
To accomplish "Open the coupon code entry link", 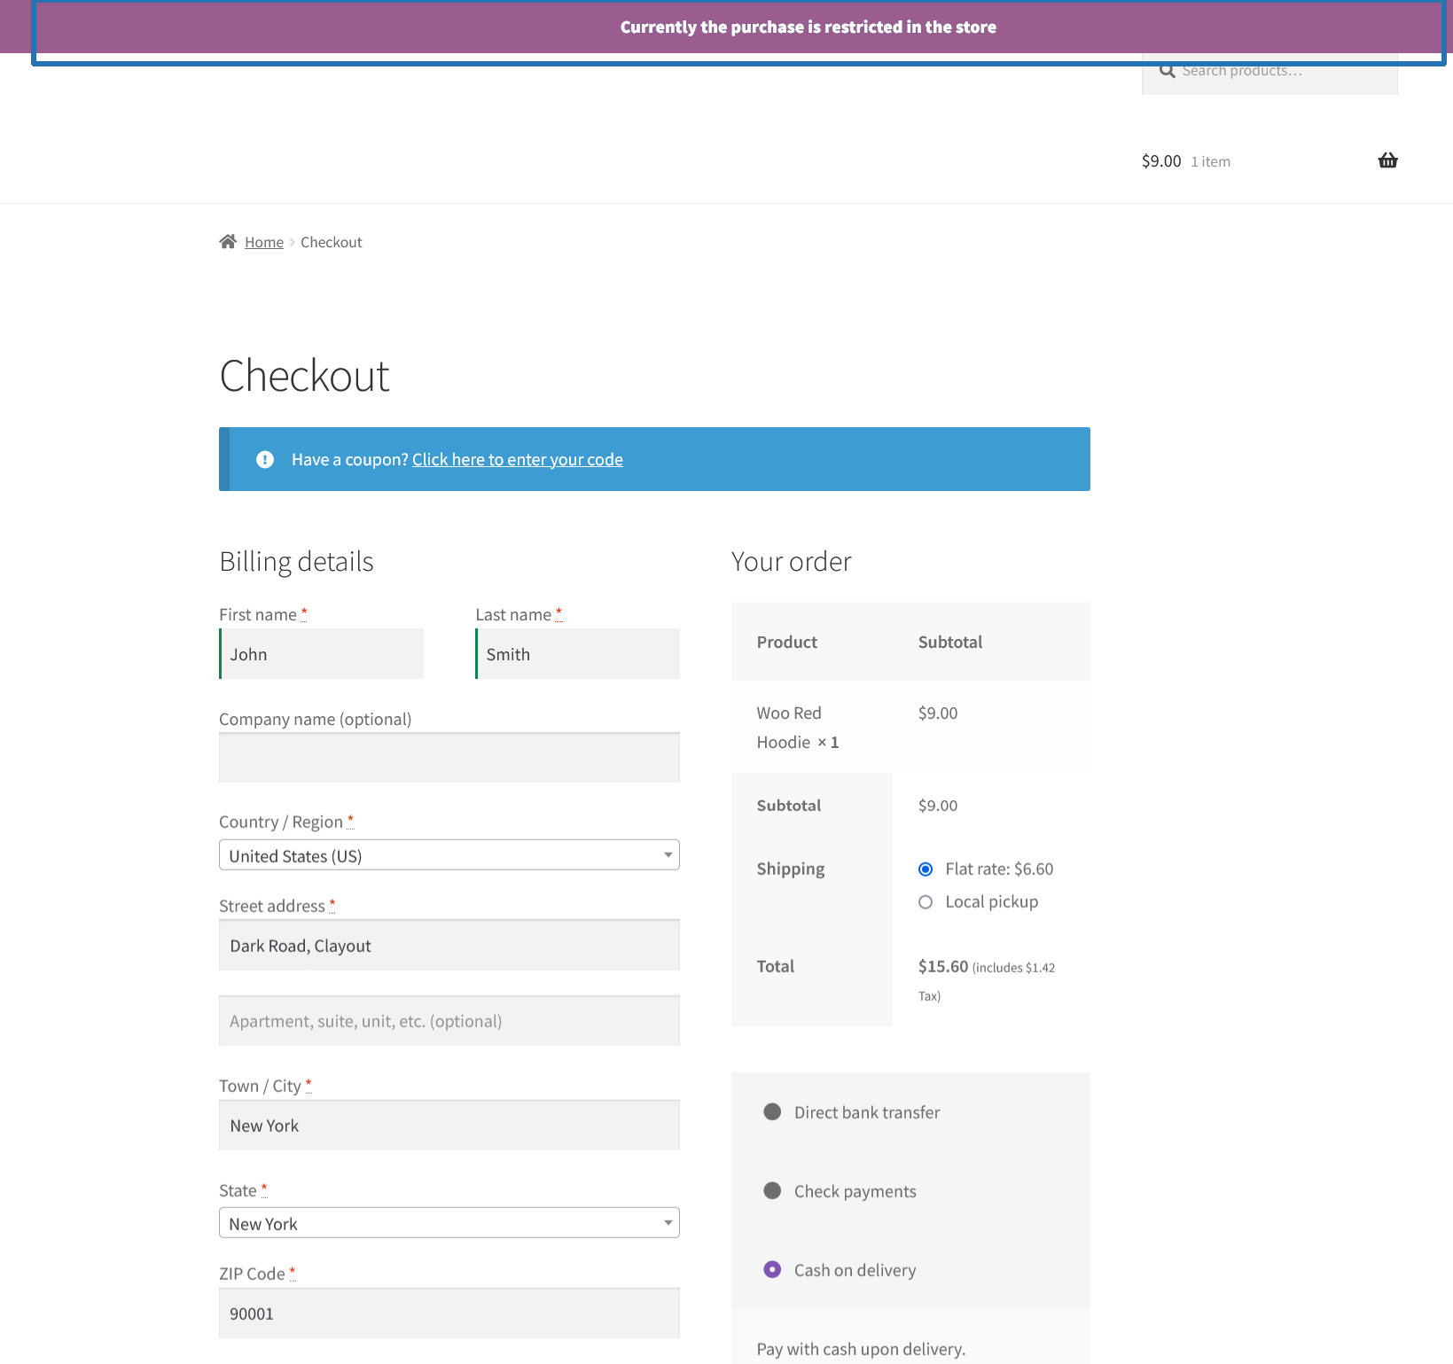I will click(517, 459).
